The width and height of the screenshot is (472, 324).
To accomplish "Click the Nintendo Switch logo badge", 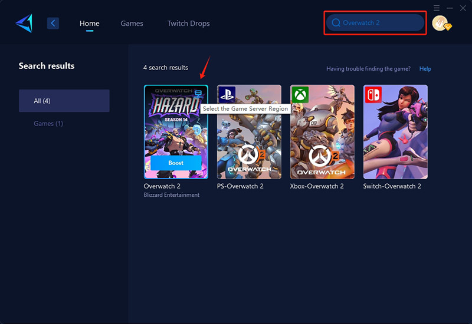I will [x=373, y=95].
